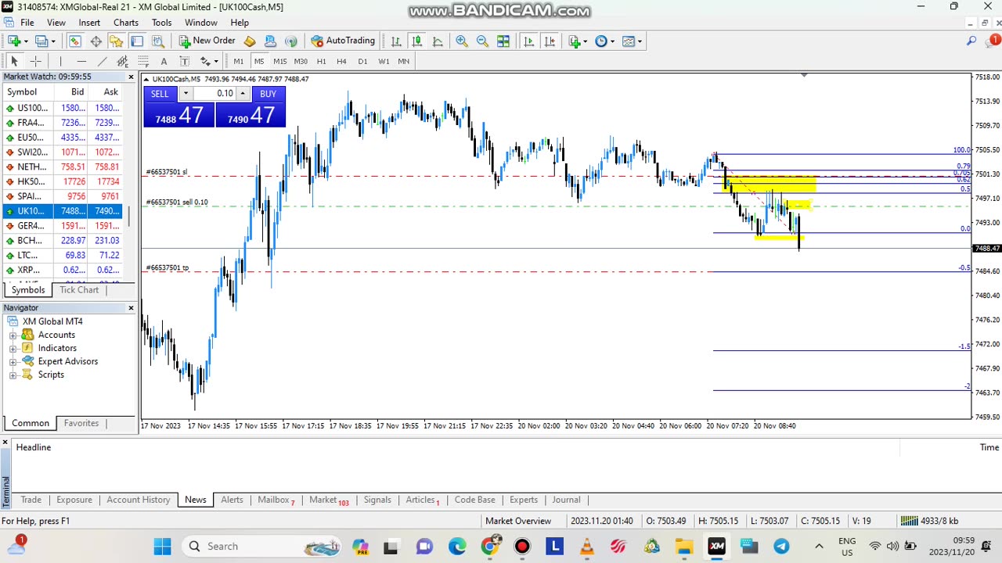This screenshot has height=563, width=1002.
Task: Switch to the Experts terminal tab
Action: (x=524, y=500)
